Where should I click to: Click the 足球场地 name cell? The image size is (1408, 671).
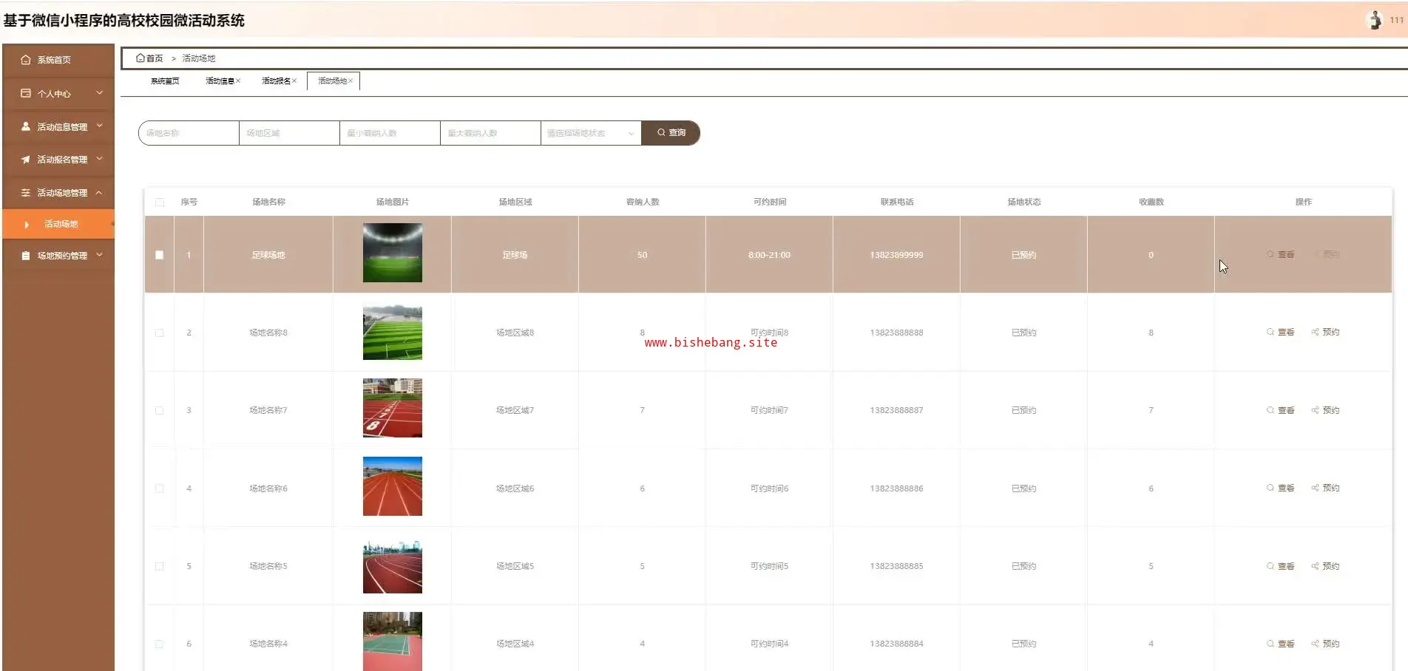pos(268,255)
